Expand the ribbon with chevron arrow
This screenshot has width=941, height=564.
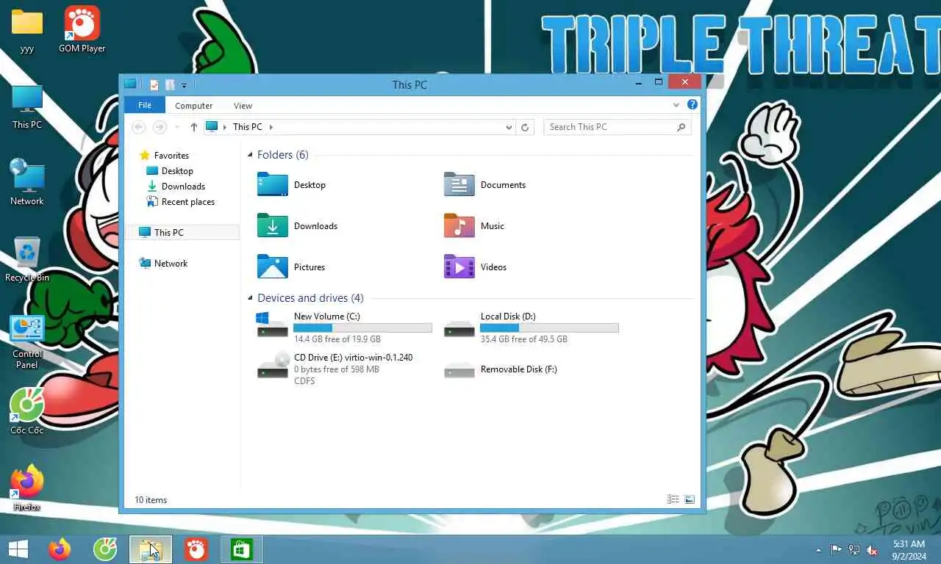[x=676, y=105]
